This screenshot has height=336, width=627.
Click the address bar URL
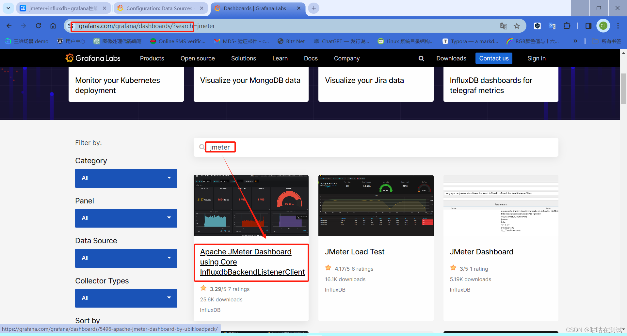pyautogui.click(x=147, y=26)
